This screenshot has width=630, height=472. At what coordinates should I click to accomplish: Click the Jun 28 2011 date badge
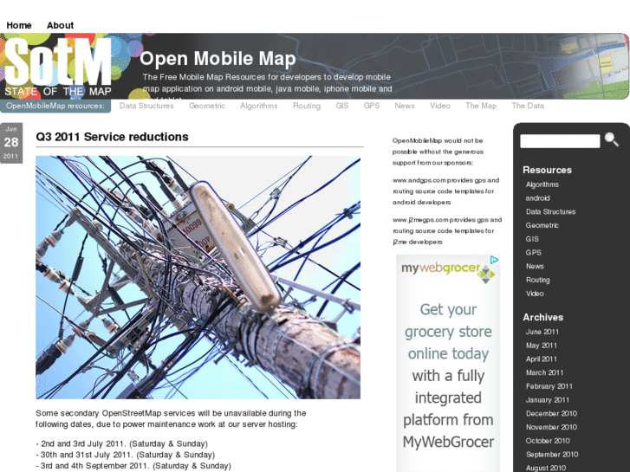(x=11, y=143)
